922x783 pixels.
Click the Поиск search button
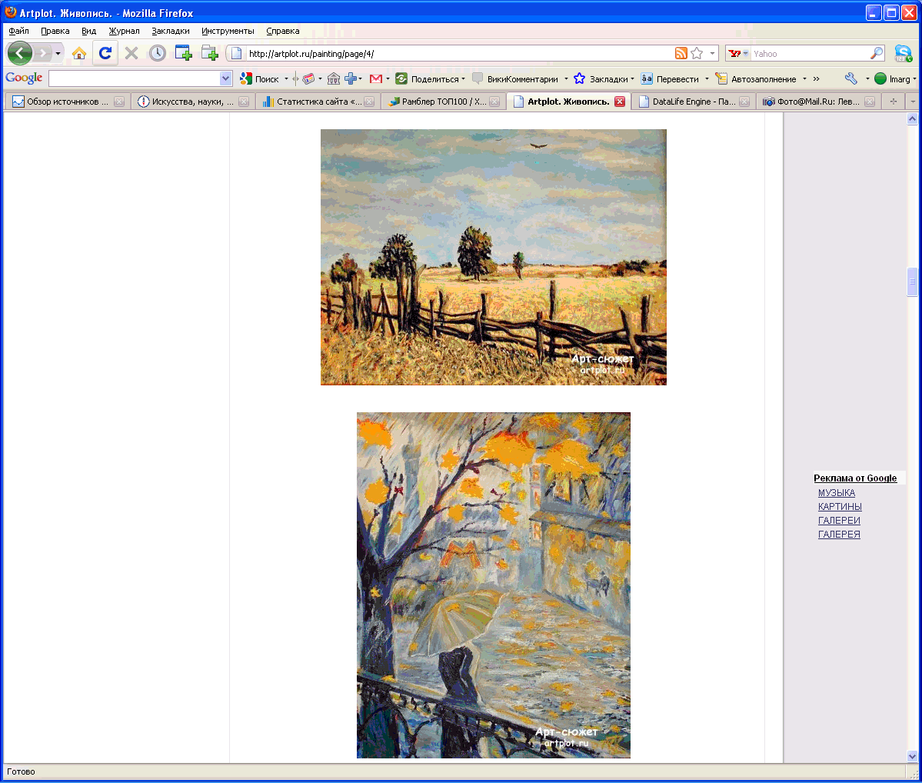click(259, 78)
